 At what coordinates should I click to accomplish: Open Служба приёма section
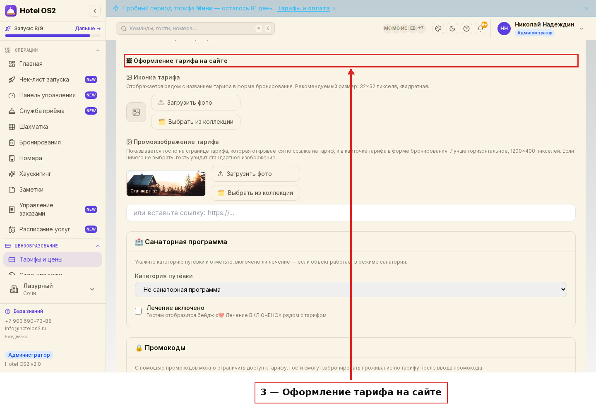click(x=53, y=111)
